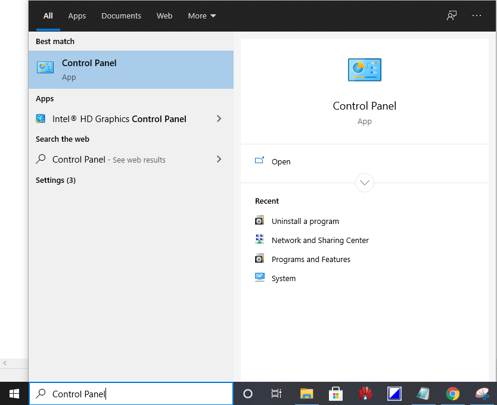Click the large Control Panel preview icon
The height and width of the screenshot is (405, 497).
(365, 70)
